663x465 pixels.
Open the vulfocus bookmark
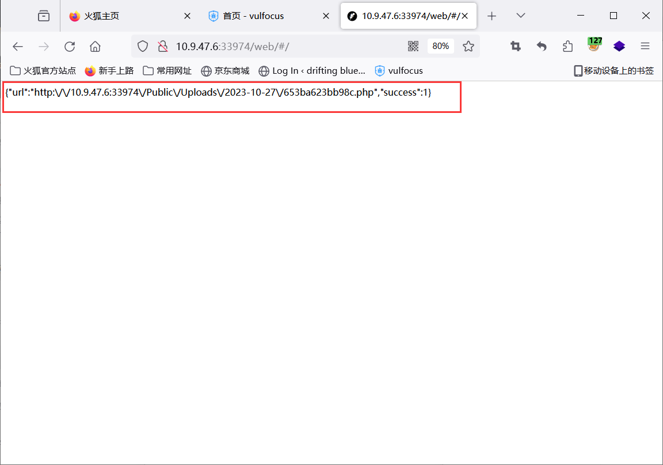tap(399, 71)
